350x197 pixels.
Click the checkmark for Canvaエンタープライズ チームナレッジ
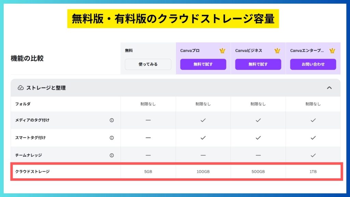pyautogui.click(x=313, y=155)
